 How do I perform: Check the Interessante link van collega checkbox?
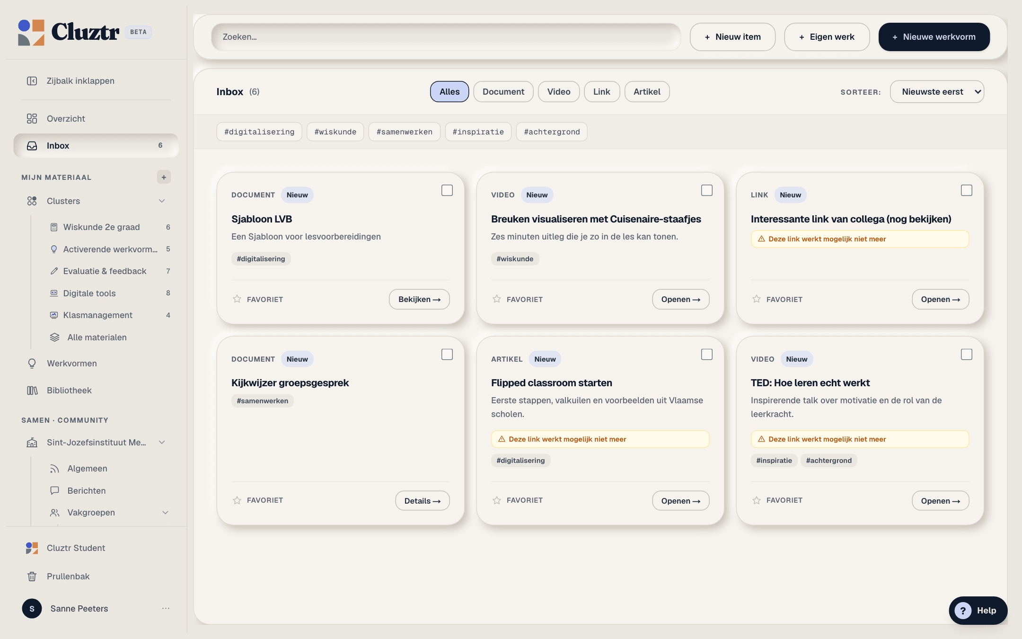tap(967, 190)
